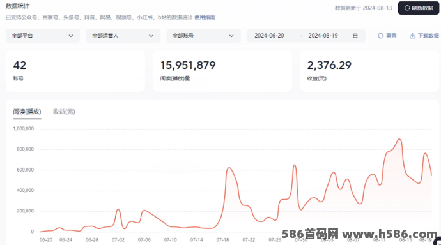The height and width of the screenshot is (245, 441).
Task: Click the 15,951,879 views summary card
Action: click(222, 71)
